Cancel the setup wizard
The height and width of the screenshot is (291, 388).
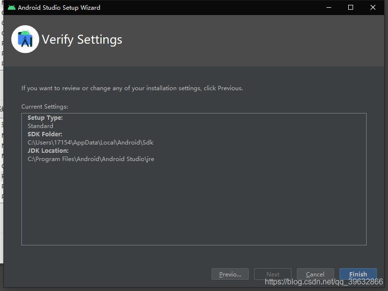[315, 274]
